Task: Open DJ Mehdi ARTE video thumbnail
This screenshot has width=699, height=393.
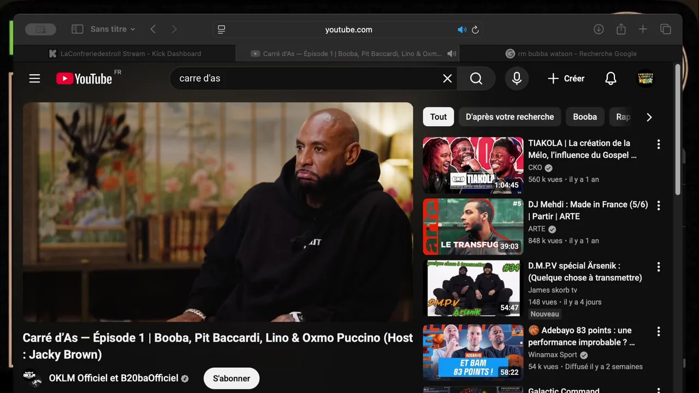Action: (x=473, y=227)
